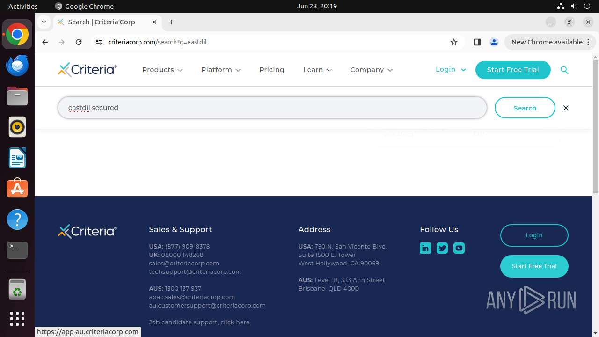Click the Search button
Image resolution: width=599 pixels, height=337 pixels.
pos(525,108)
